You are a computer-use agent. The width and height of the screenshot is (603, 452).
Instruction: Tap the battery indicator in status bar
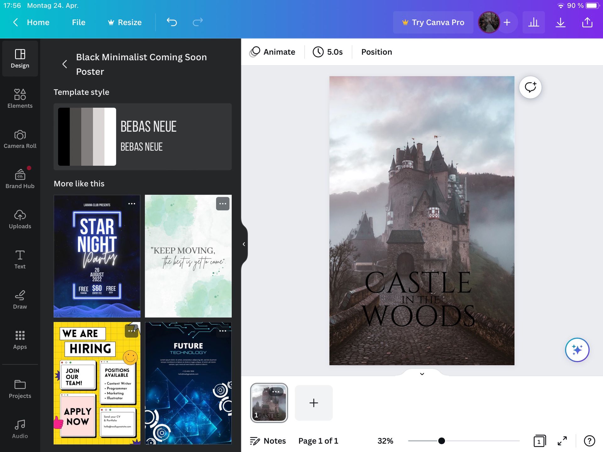click(x=592, y=5)
